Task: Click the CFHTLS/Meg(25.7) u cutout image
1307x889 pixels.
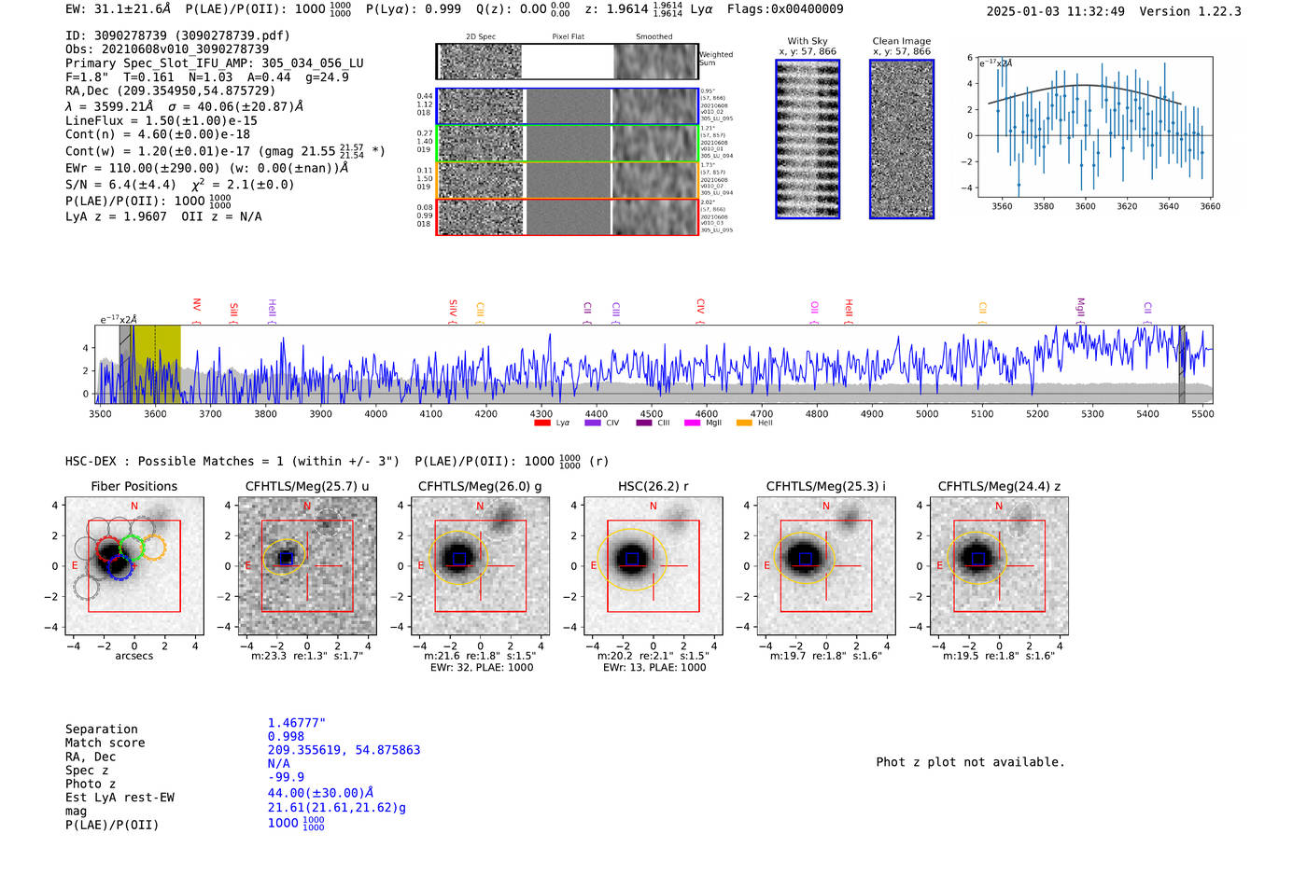Action: coord(307,566)
